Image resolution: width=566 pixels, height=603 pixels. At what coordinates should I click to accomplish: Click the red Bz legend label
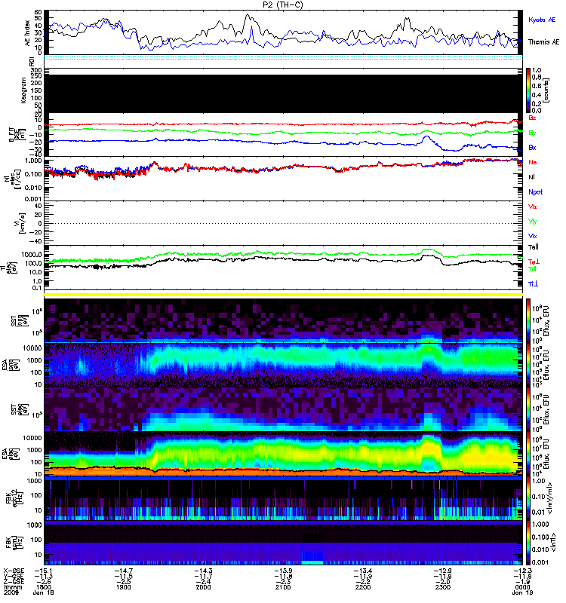(532, 118)
